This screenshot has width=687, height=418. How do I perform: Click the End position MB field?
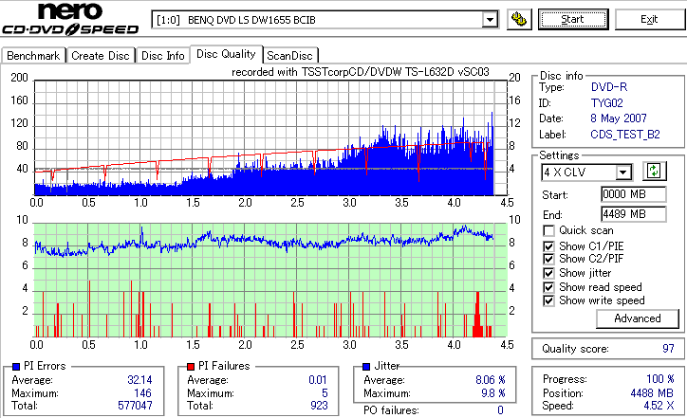click(x=634, y=214)
